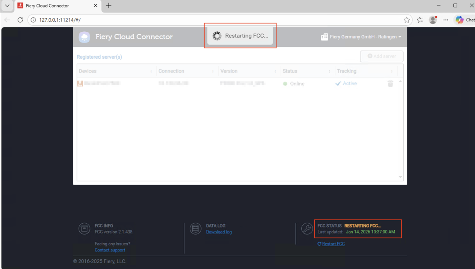Screen dimensions: 475x269
Task: Click the site information icon in address bar
Action: click(x=33, y=20)
